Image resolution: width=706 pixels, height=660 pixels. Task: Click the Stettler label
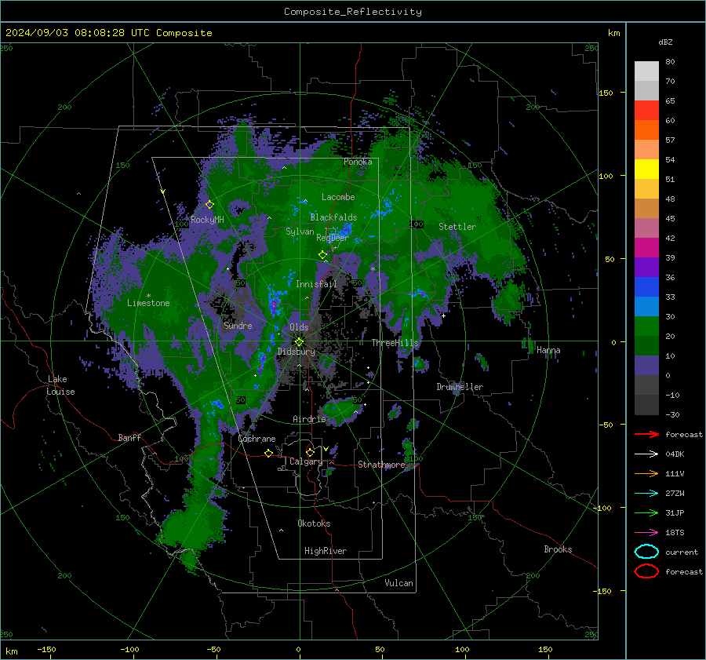(x=457, y=227)
